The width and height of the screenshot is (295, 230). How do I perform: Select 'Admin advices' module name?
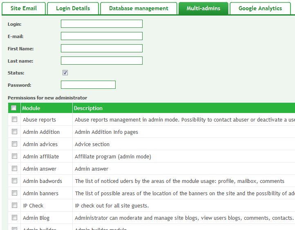[x=40, y=144]
